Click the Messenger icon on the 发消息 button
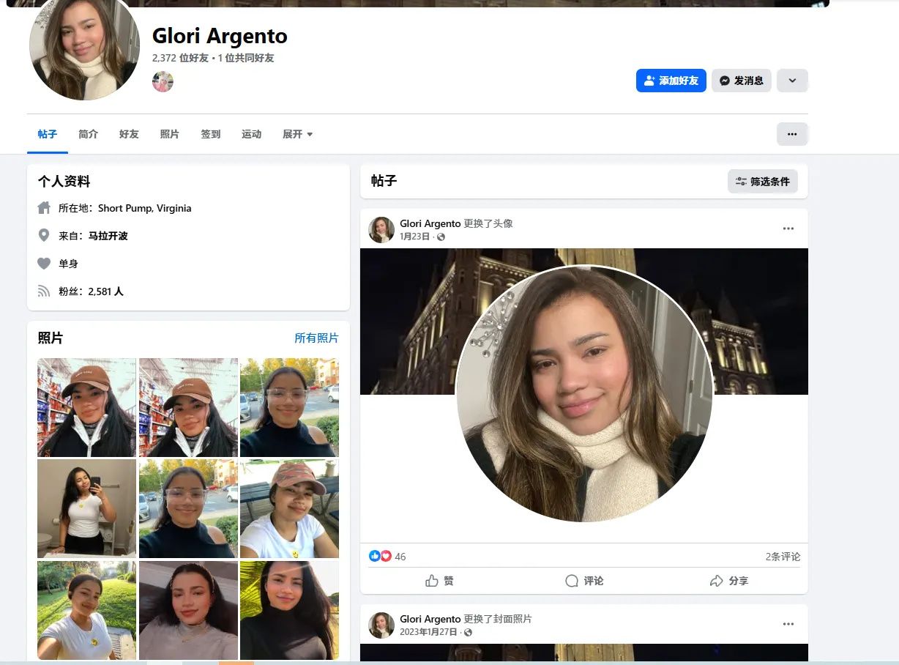Screen dimensions: 899x665 pos(723,81)
